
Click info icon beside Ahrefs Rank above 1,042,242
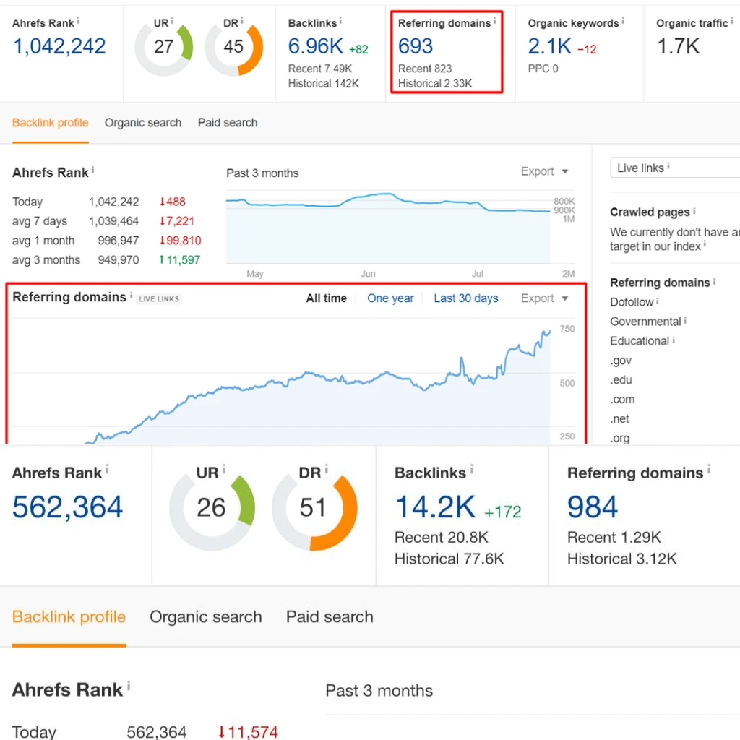[x=78, y=21]
